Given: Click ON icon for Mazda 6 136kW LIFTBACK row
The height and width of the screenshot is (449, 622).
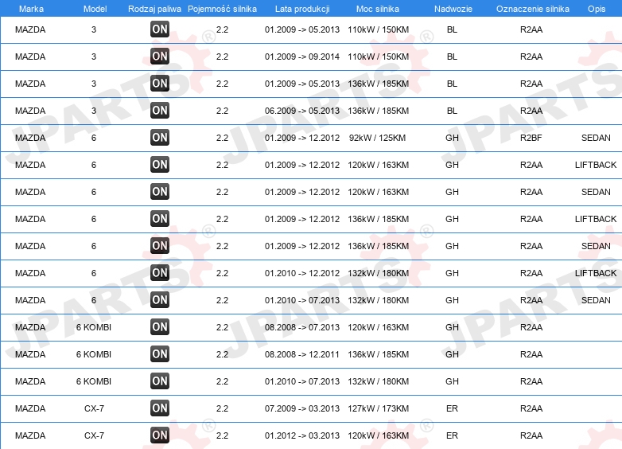Looking at the screenshot, I should pyautogui.click(x=160, y=218).
